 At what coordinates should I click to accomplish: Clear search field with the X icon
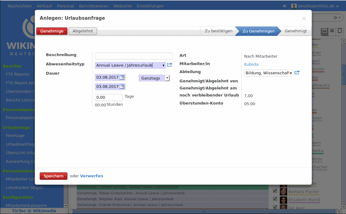tap(335, 18)
